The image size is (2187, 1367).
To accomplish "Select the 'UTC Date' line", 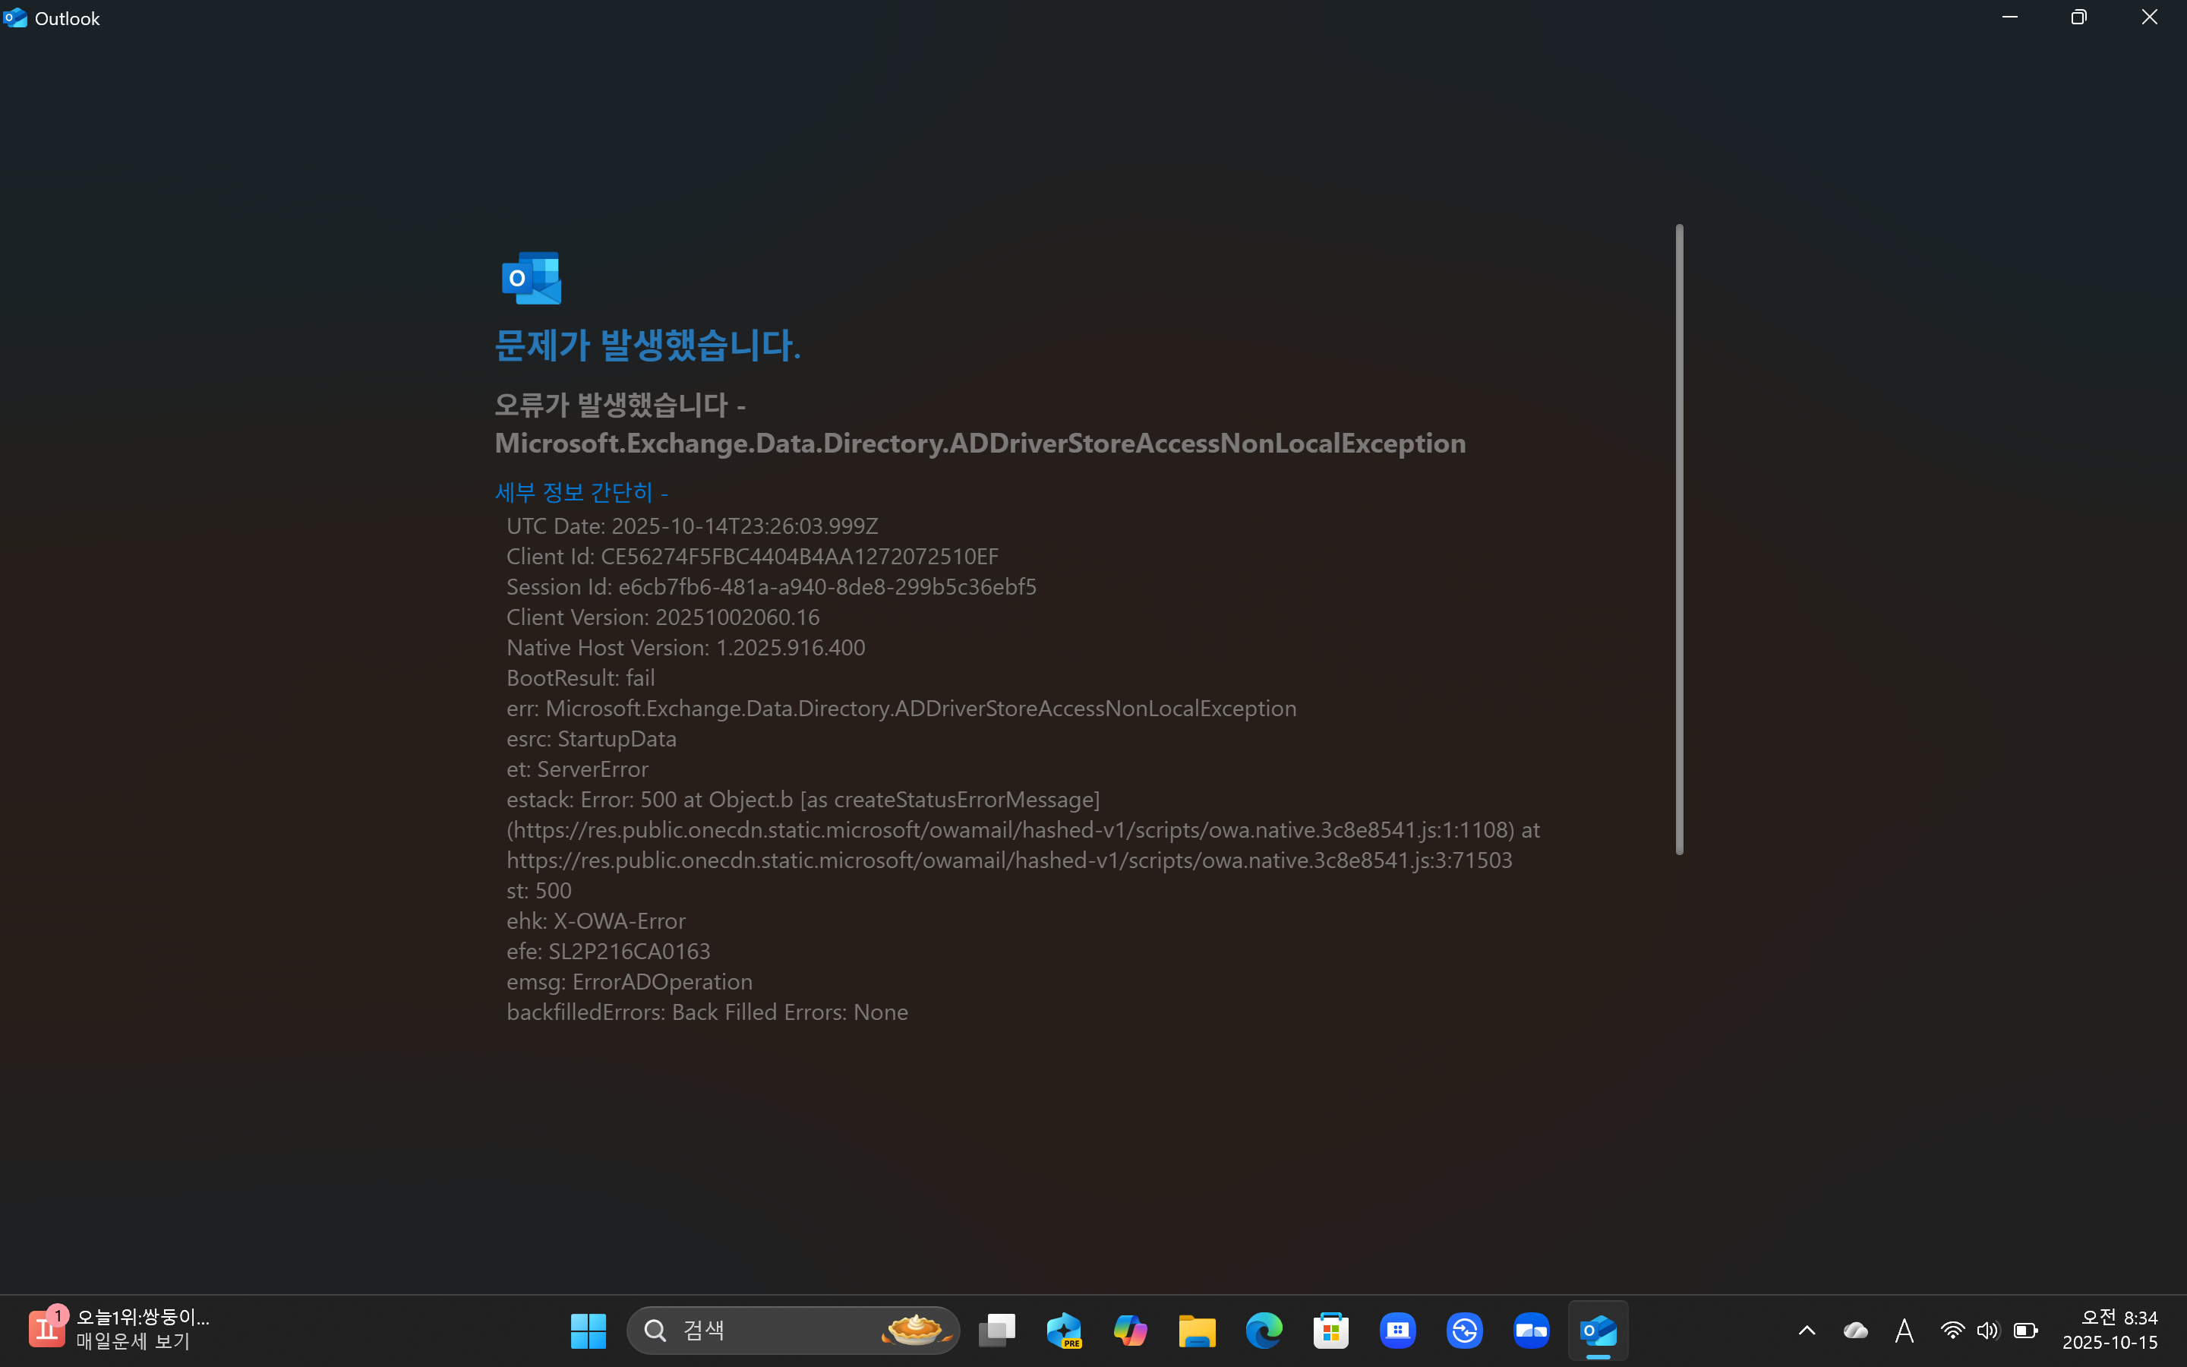I will click(693, 526).
